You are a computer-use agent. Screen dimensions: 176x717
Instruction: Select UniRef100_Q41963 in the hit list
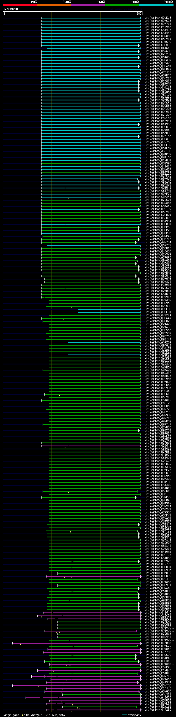(x=158, y=124)
